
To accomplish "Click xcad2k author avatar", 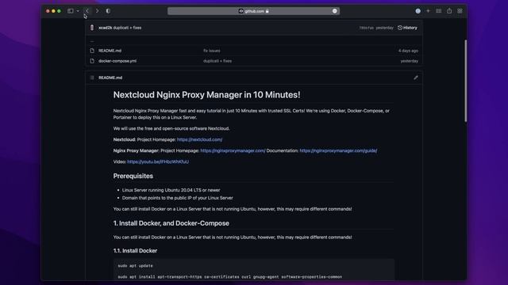I will (92, 28).
